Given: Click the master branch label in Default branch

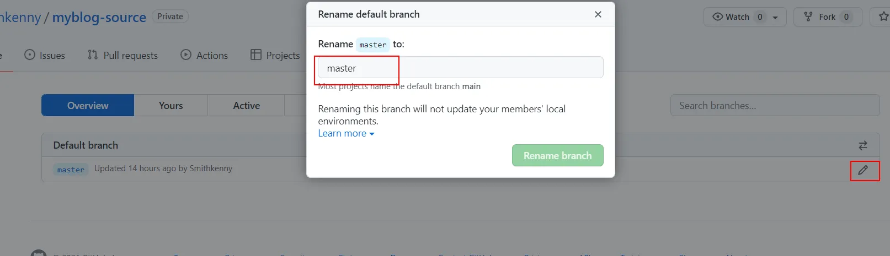Looking at the screenshot, I should [71, 170].
